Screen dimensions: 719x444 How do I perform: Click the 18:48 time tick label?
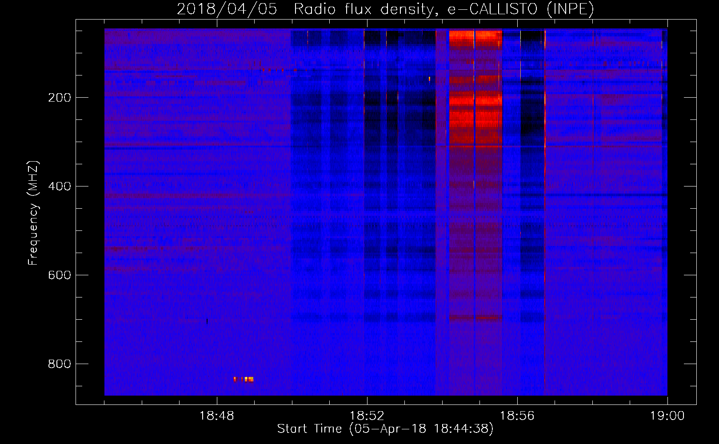coord(217,416)
